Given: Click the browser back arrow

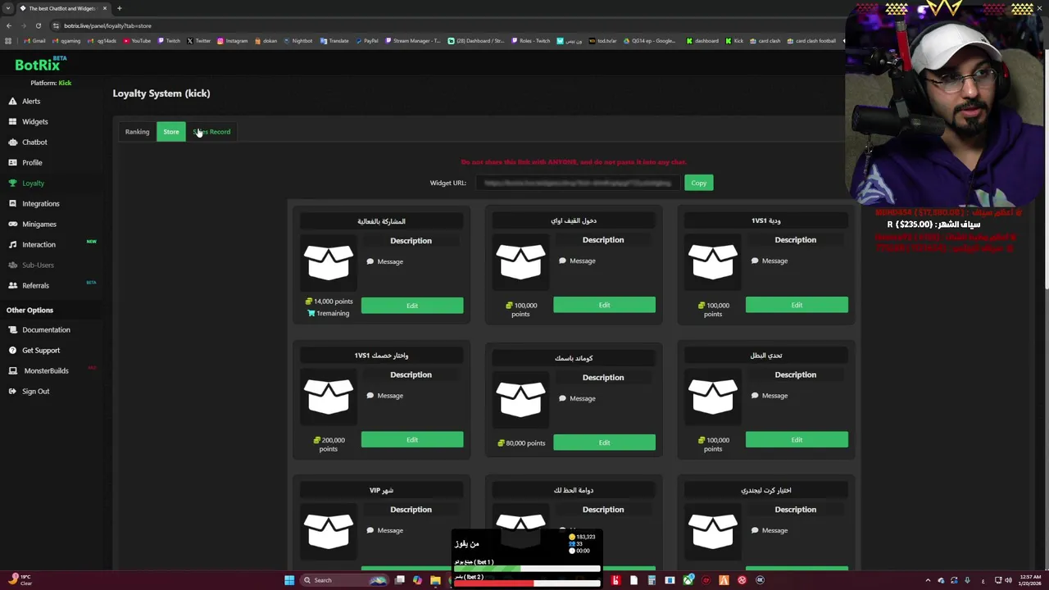Looking at the screenshot, I should (9, 25).
